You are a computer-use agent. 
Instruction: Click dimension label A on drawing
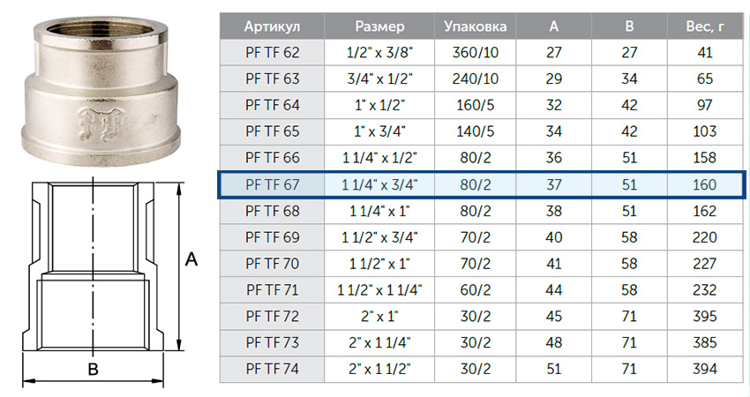pyautogui.click(x=191, y=259)
